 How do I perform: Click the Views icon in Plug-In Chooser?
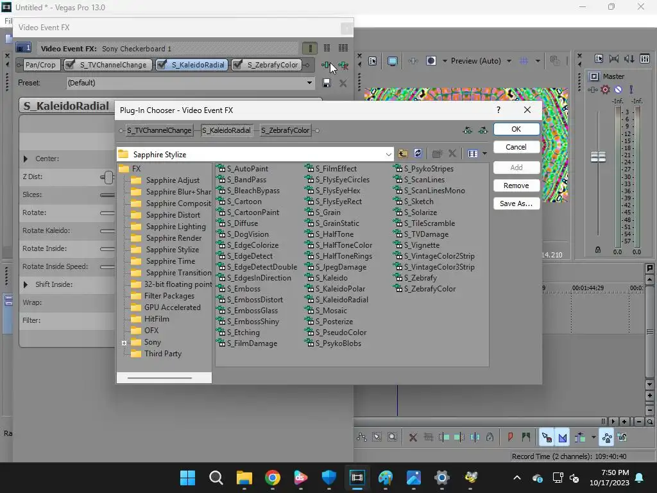click(x=473, y=154)
